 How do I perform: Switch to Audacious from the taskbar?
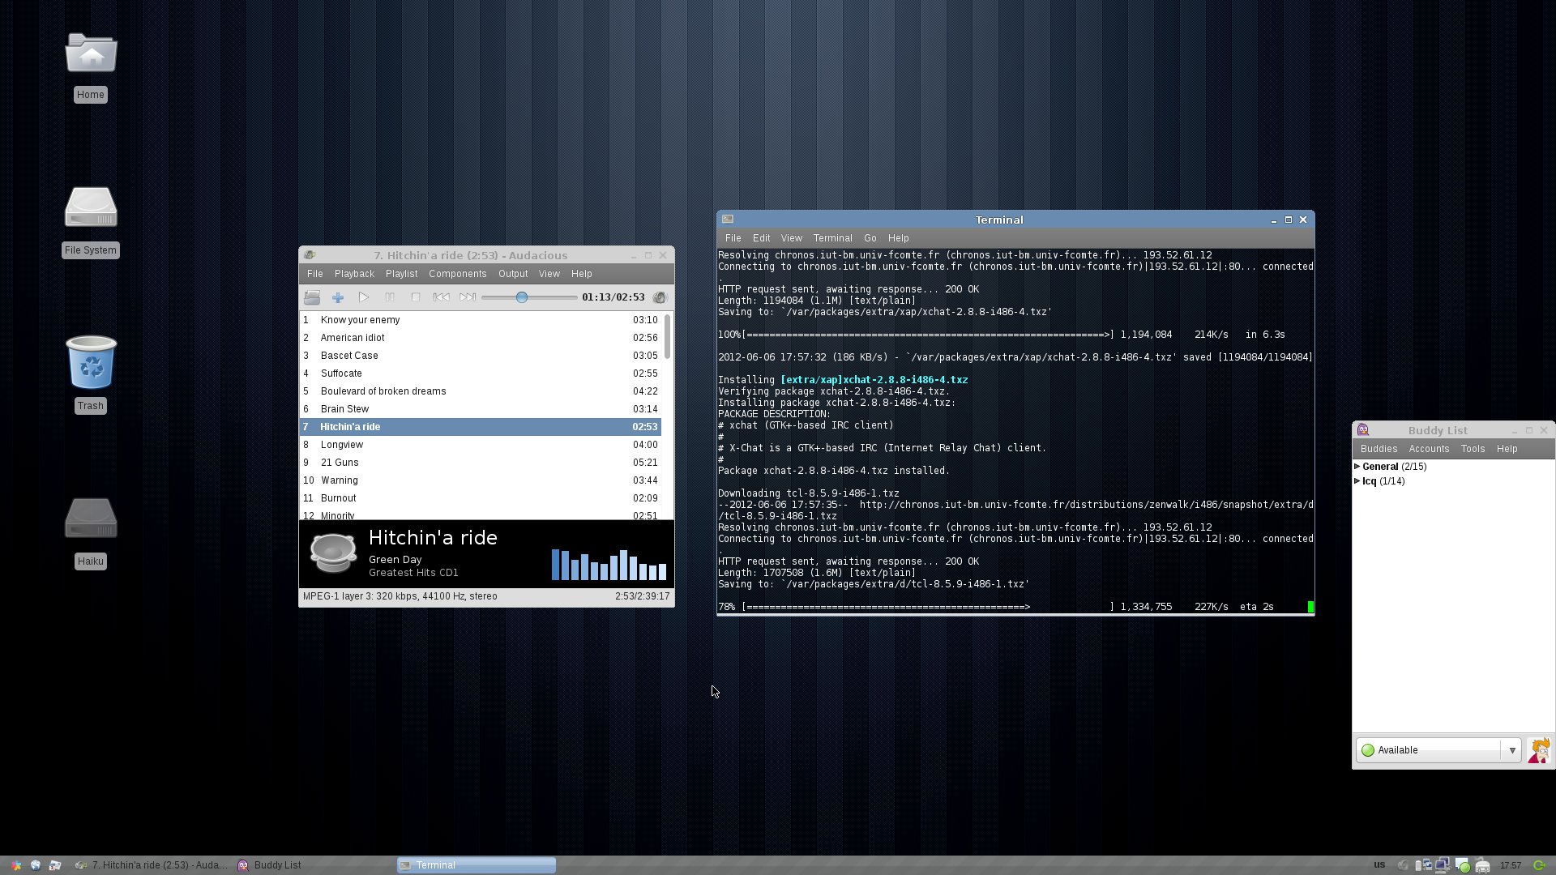click(152, 865)
